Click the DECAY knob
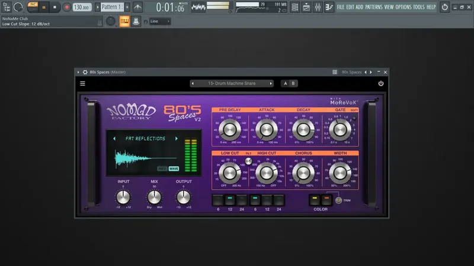Screen dimensions: 474x266 coord(303,129)
